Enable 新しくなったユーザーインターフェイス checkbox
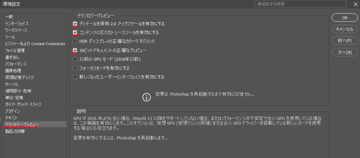Screen dimensions: 360x158 [75, 77]
